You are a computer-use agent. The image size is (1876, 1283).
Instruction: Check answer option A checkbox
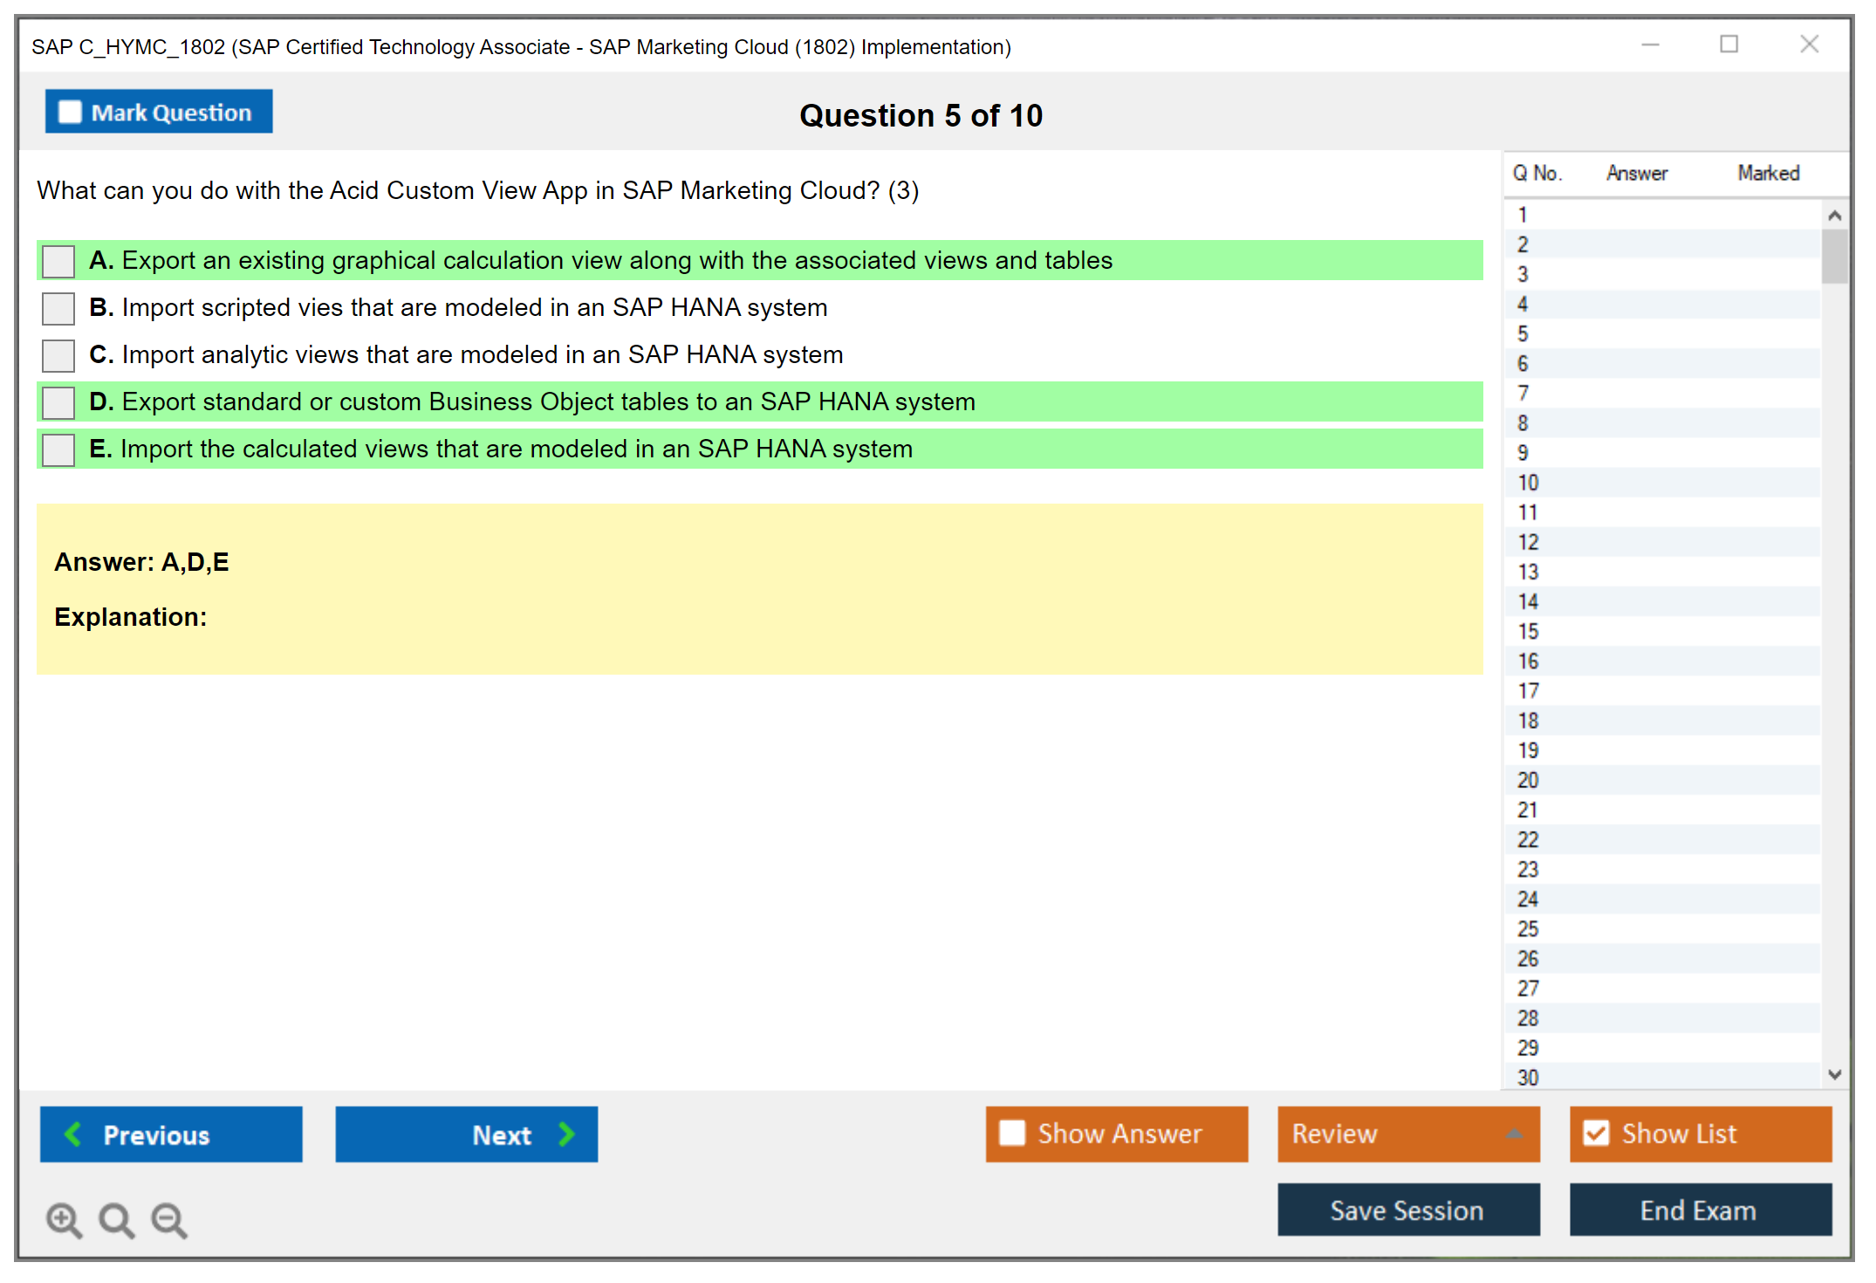tap(58, 261)
